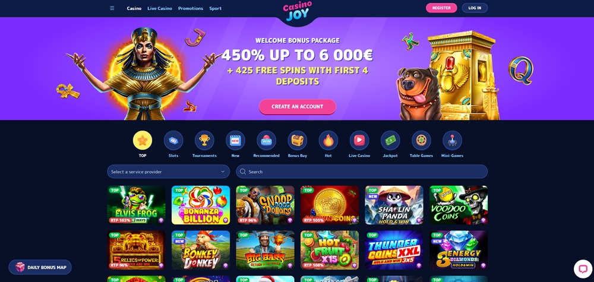Open the hamburger menu icon
Viewport: 594px width, 282px height.
pos(112,8)
